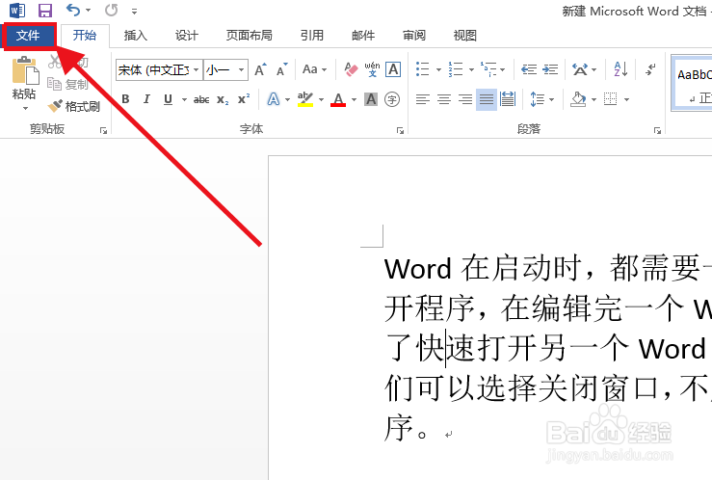Click the font name box 宋体
The height and width of the screenshot is (480, 712).
(x=153, y=70)
